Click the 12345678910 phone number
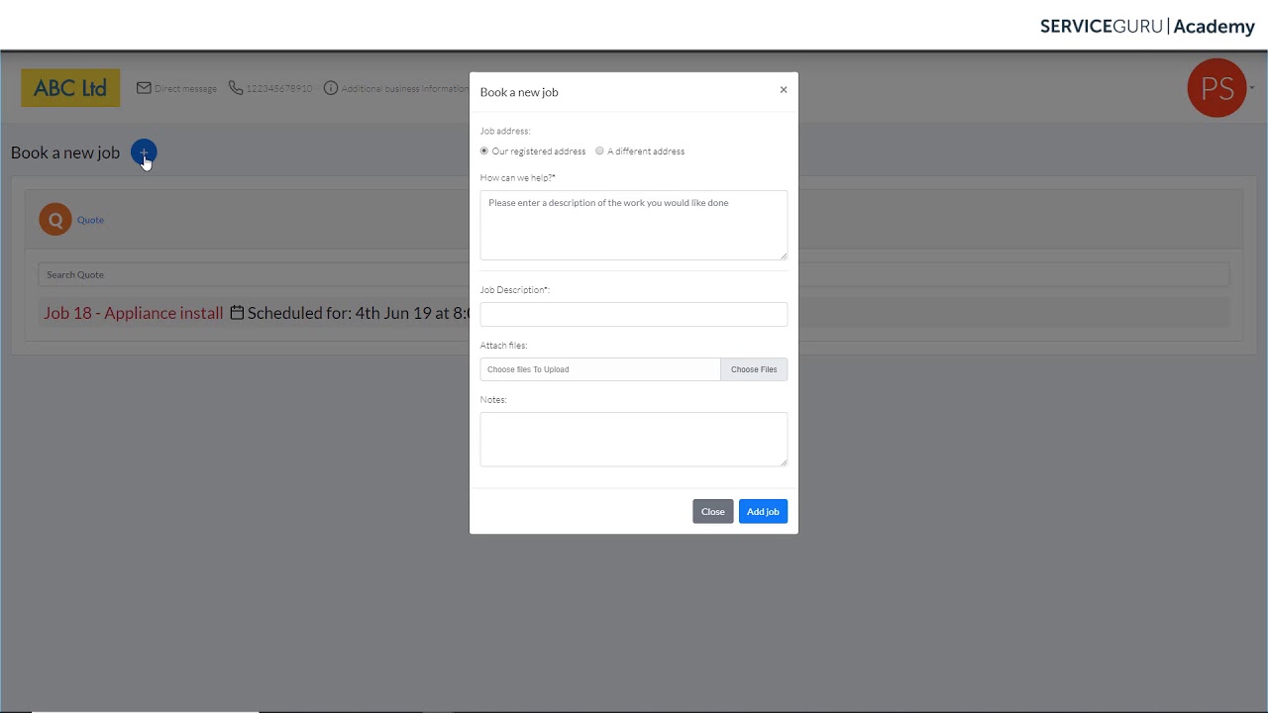Viewport: 1268px width, 713px height. (279, 89)
